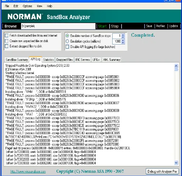Switch to the XML Summary tab

pos(111,60)
